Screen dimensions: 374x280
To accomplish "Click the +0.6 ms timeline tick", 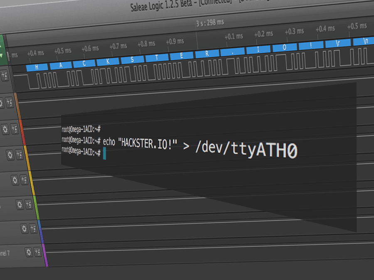I will pos(90,49).
